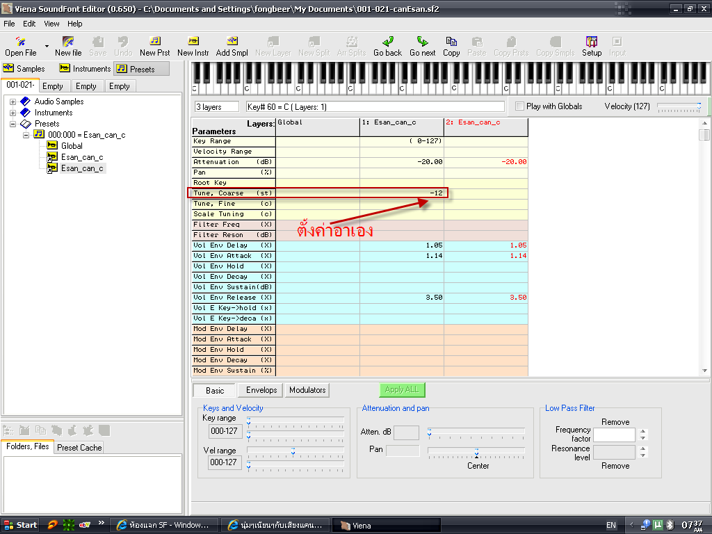
Task: Open the Modulators tab
Action: 307,390
